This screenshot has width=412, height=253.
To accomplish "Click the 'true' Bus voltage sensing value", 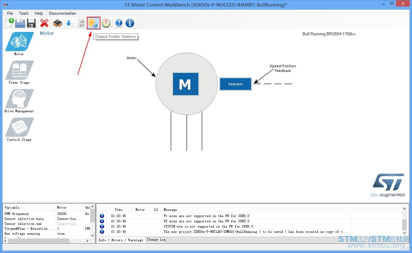I will (x=61, y=233).
